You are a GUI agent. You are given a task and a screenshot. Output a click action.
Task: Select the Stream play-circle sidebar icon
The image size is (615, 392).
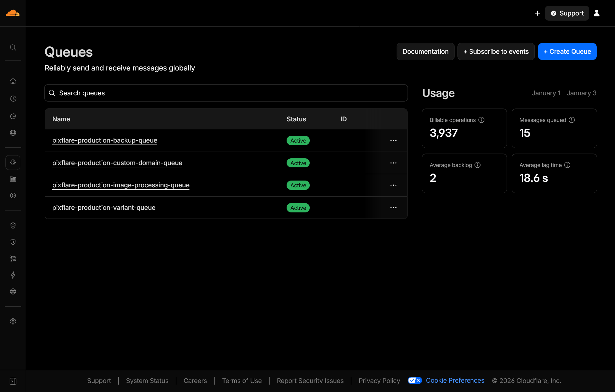tap(13, 195)
